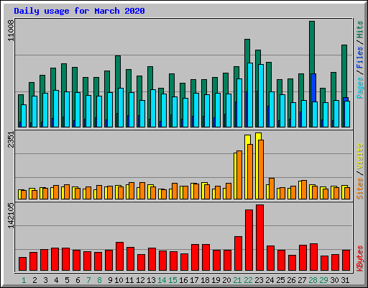Select the day 12 label on the x-axis
The image size is (368, 288).
tap(140, 280)
